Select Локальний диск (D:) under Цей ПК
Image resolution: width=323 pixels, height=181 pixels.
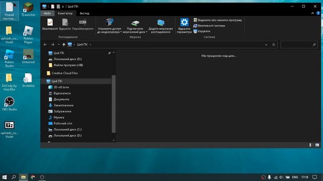65,136
